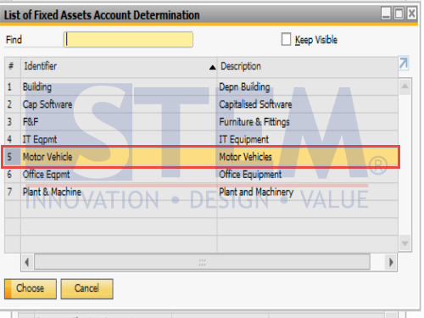Click the Motor Vehicles description cell
This screenshot has width=424, height=318.
pos(308,157)
